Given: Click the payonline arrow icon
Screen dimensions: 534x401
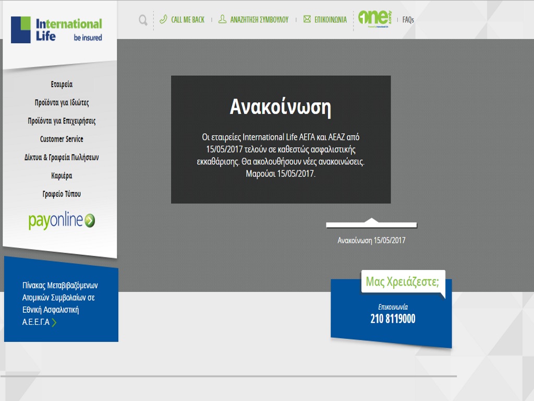Looking at the screenshot, I should pyautogui.click(x=90, y=221).
